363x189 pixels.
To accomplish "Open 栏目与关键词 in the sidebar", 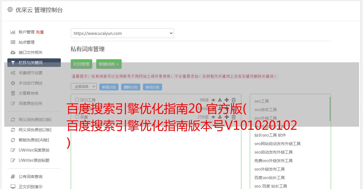I will coord(34,63).
